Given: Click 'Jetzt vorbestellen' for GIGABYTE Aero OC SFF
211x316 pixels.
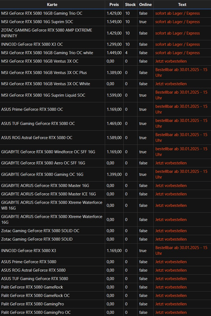Looking at the screenshot, I should point(171,163).
